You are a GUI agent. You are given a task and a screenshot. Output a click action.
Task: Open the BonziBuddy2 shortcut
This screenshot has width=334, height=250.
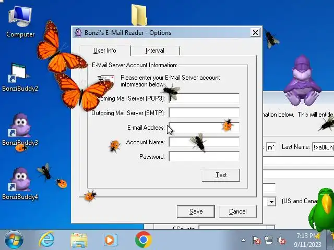20,77
